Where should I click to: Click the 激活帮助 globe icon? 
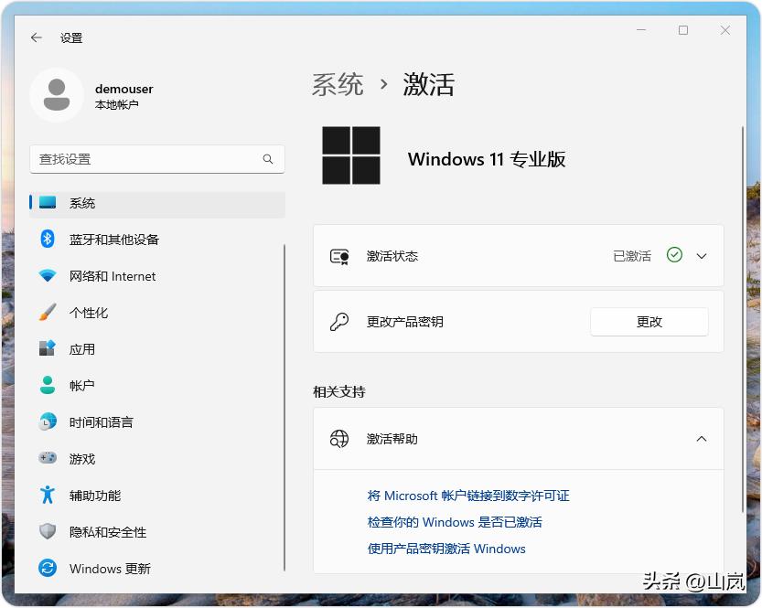pyautogui.click(x=339, y=439)
